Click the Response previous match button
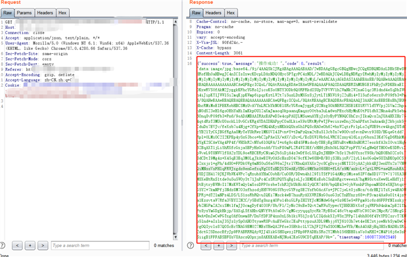407x257 pixels. click(206, 245)
